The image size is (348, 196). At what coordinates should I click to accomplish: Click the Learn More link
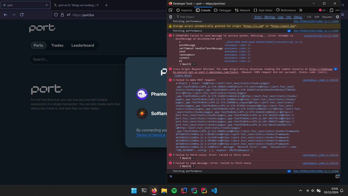(x=183, y=75)
